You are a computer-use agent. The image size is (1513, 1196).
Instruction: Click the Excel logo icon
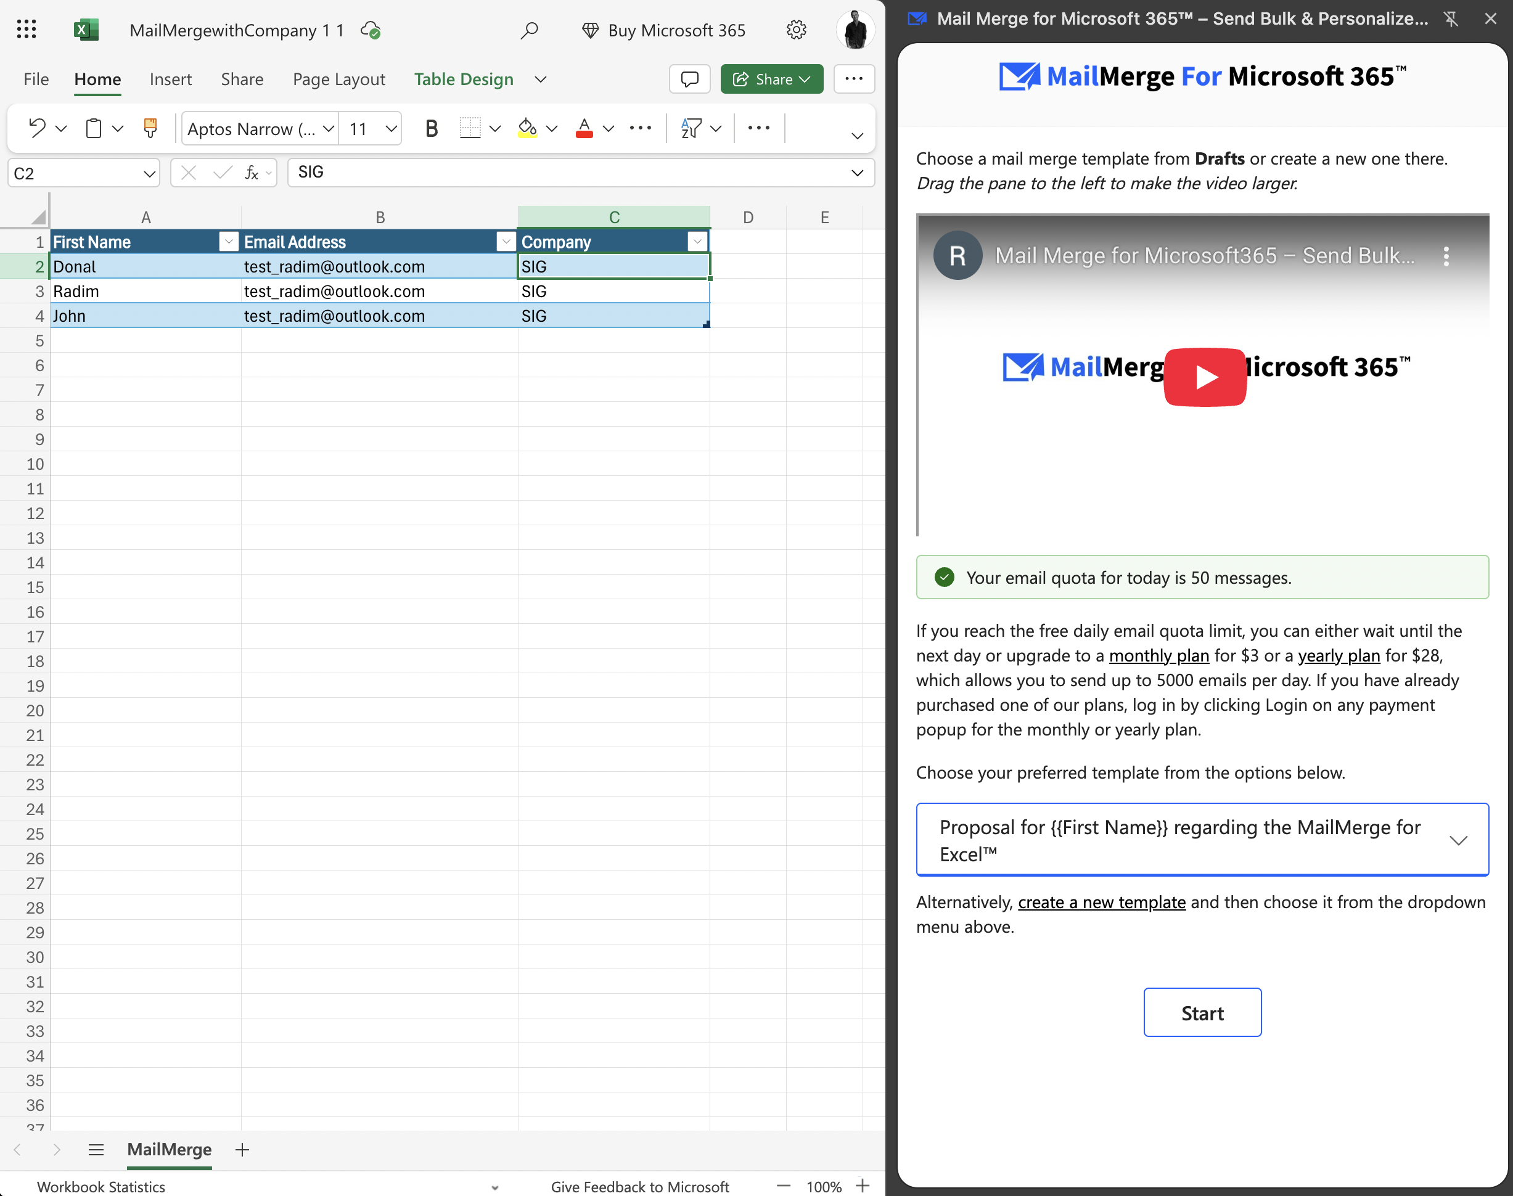pyautogui.click(x=86, y=30)
